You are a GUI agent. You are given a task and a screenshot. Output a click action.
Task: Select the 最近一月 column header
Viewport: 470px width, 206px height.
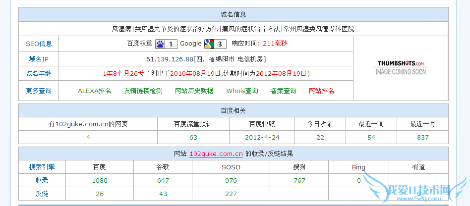pyautogui.click(x=422, y=124)
